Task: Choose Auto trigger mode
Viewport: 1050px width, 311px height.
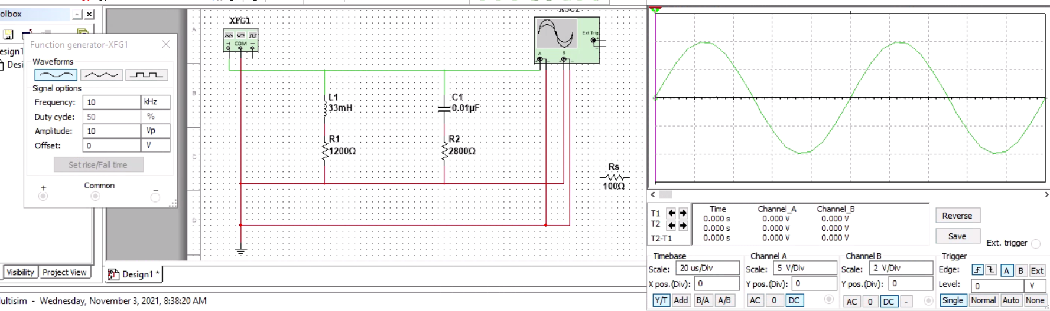Action: click(1011, 300)
